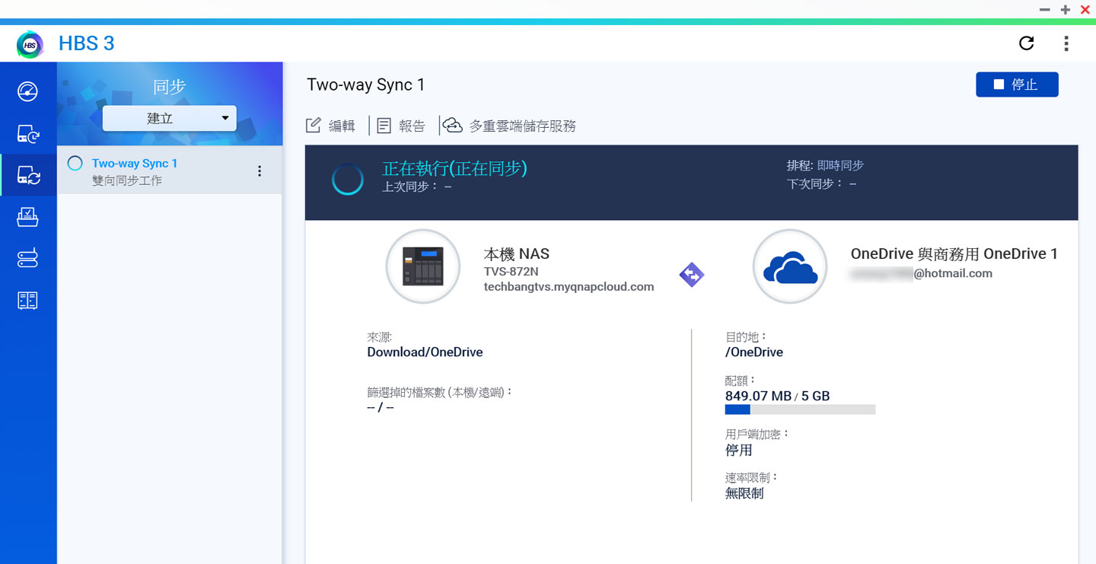Screen dimensions: 1096x564
Task: Open the 建立 (Create) dropdown
Action: coord(170,119)
